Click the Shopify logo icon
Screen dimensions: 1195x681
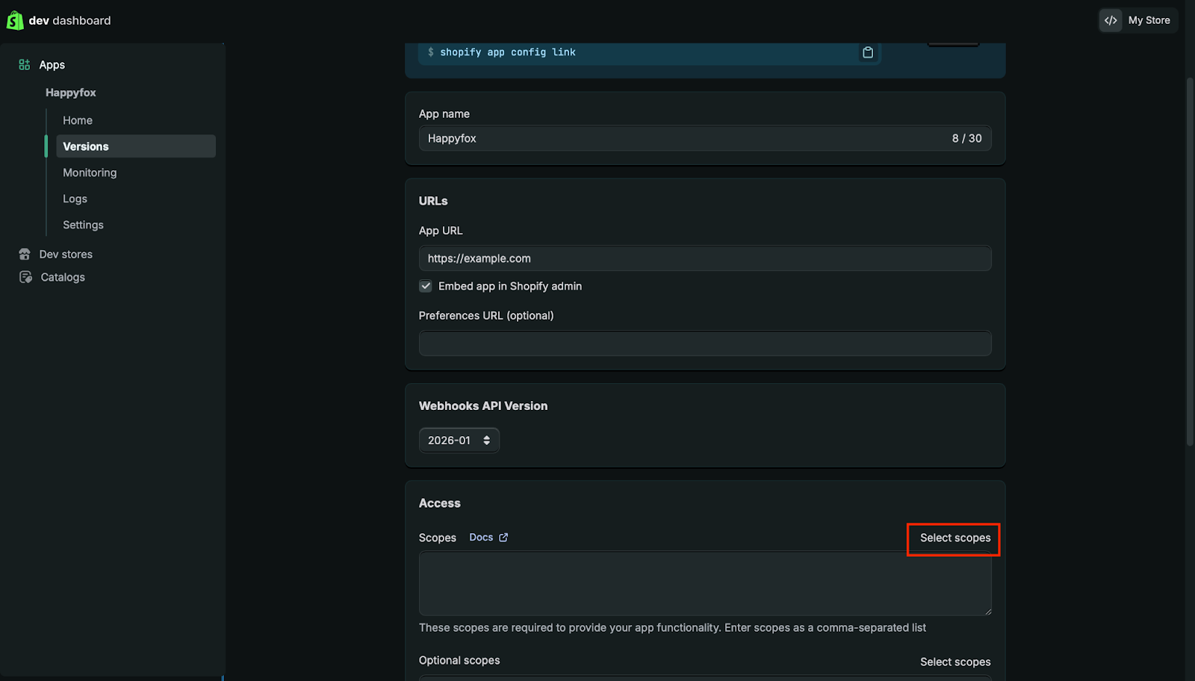(14, 20)
